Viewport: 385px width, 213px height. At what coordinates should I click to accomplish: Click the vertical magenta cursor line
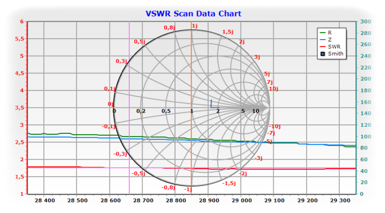[129, 107]
